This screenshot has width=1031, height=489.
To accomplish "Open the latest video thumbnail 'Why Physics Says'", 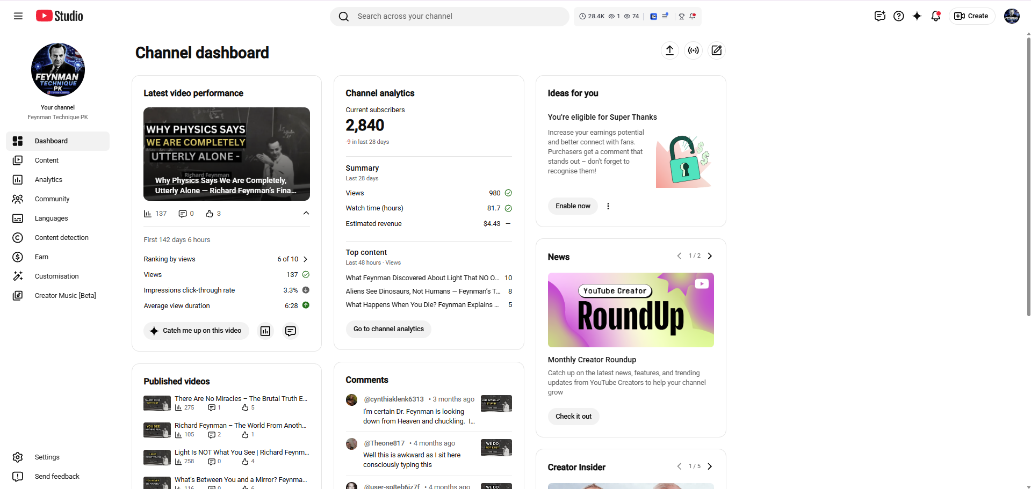I will (227, 154).
